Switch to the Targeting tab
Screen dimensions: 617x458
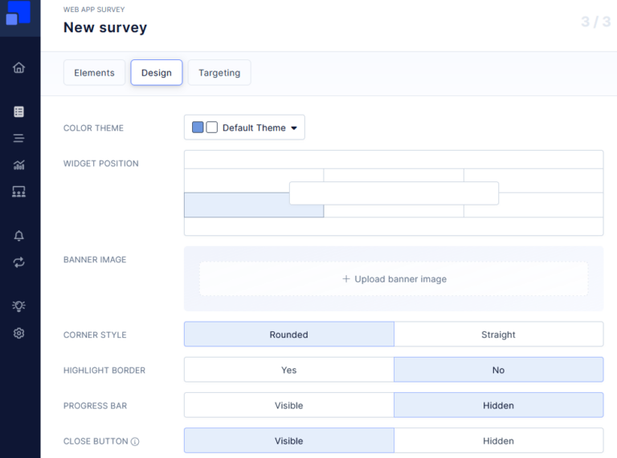click(x=219, y=73)
